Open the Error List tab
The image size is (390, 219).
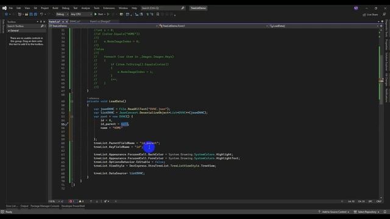pos(12,206)
